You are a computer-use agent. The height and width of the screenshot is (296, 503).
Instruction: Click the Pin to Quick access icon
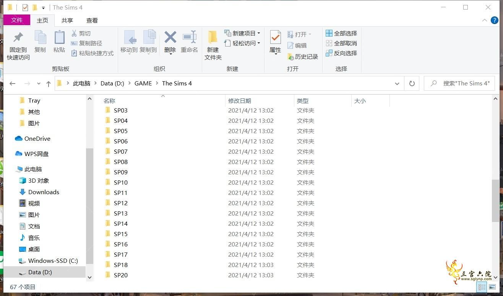pyautogui.click(x=18, y=38)
